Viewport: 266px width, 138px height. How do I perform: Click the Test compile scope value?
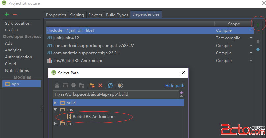pos(228,38)
